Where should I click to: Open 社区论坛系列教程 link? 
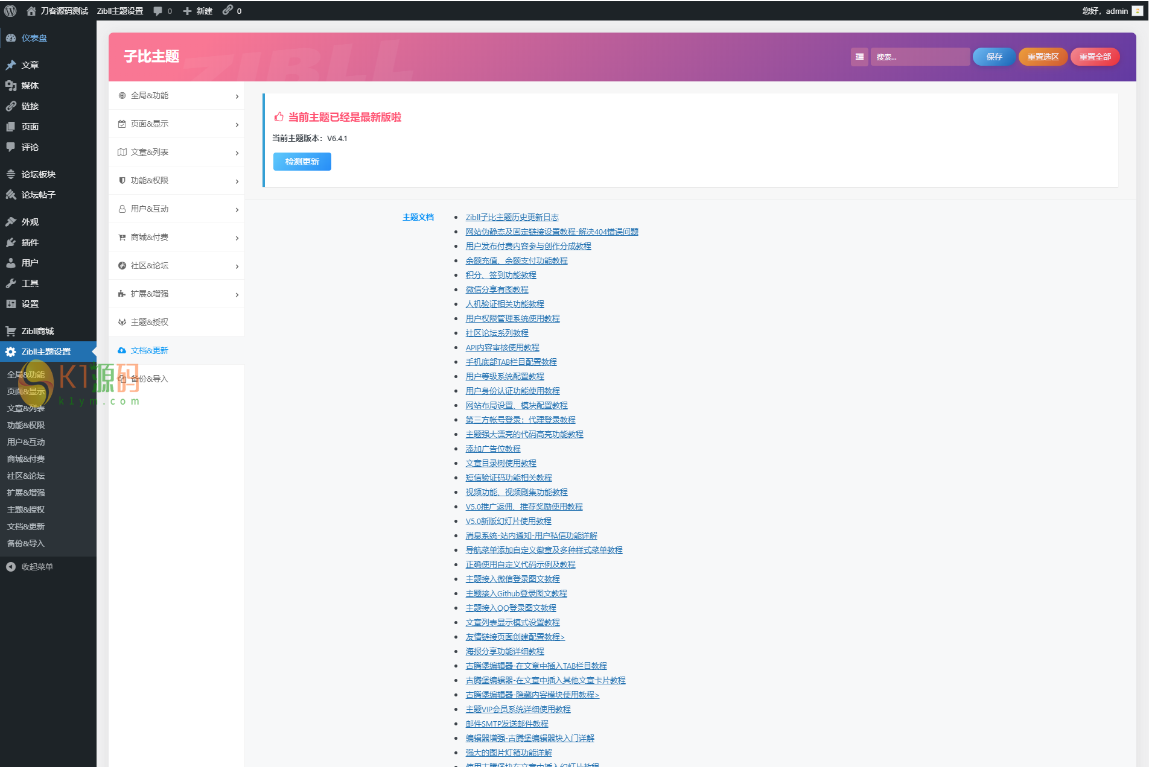[x=497, y=333]
